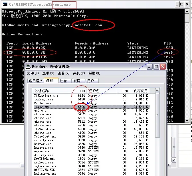
Task: Click the process list scrollbar thumb
Action: 157,115
